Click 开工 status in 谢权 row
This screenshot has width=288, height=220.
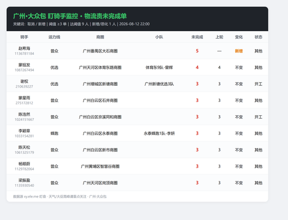point(259,84)
